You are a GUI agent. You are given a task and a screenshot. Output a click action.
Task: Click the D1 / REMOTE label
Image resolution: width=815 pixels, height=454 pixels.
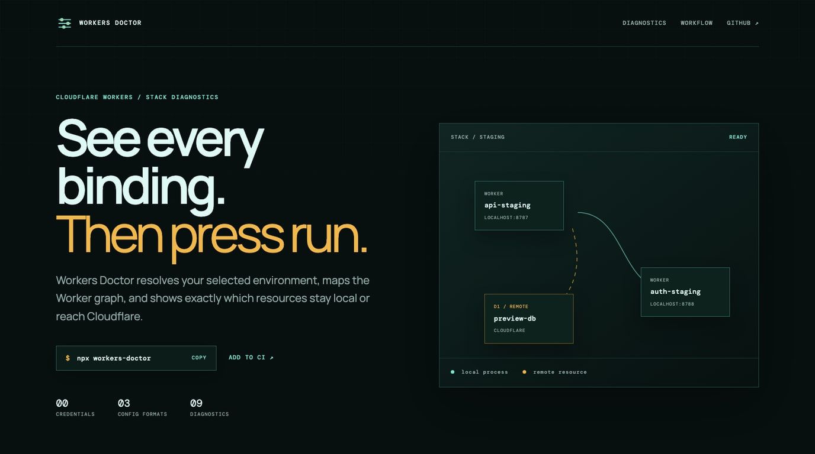coord(511,306)
